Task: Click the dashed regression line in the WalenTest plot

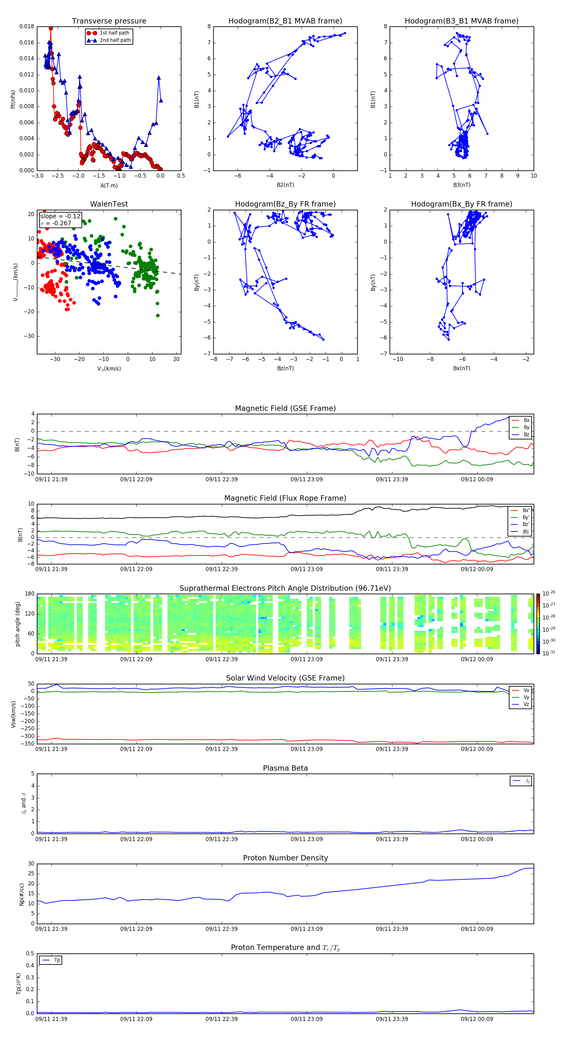Action: [109, 266]
